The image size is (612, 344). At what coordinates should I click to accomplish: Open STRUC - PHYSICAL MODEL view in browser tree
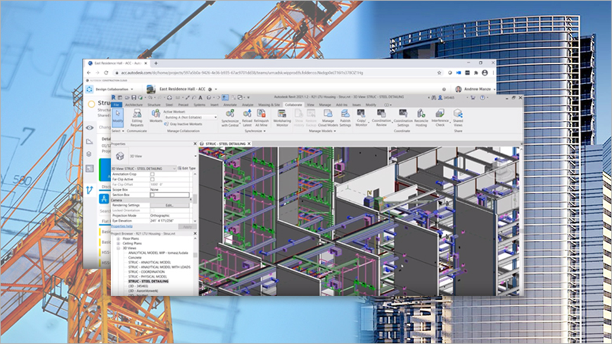pos(147,276)
